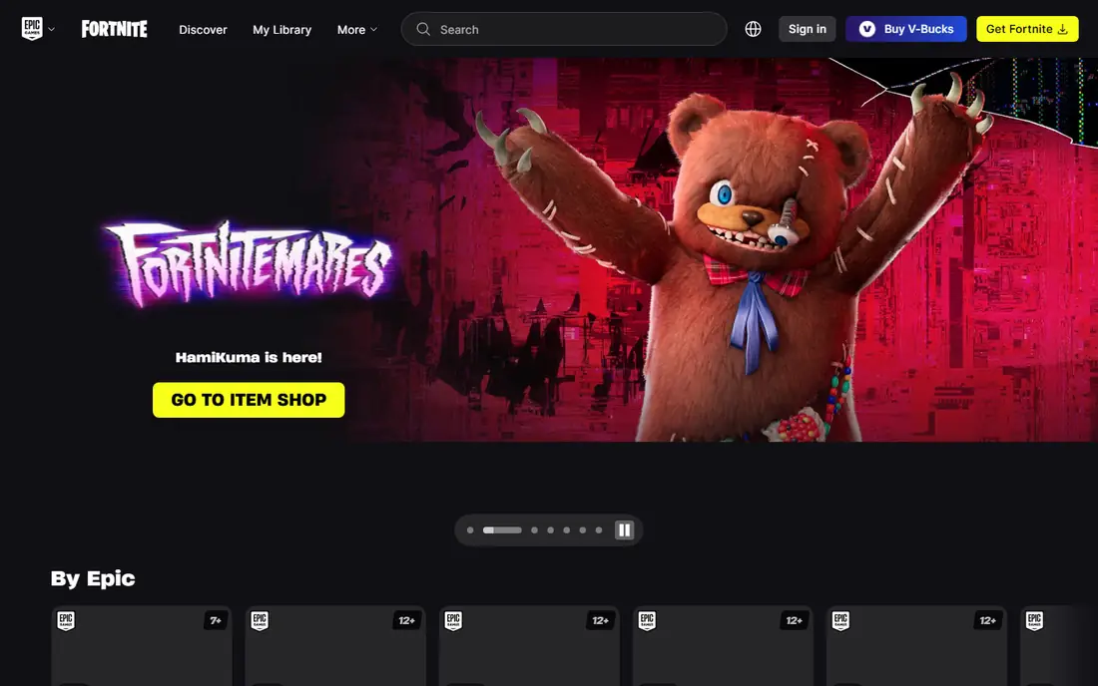The height and width of the screenshot is (686, 1098).
Task: Select the fifth carousel dot
Action: [x=567, y=530]
